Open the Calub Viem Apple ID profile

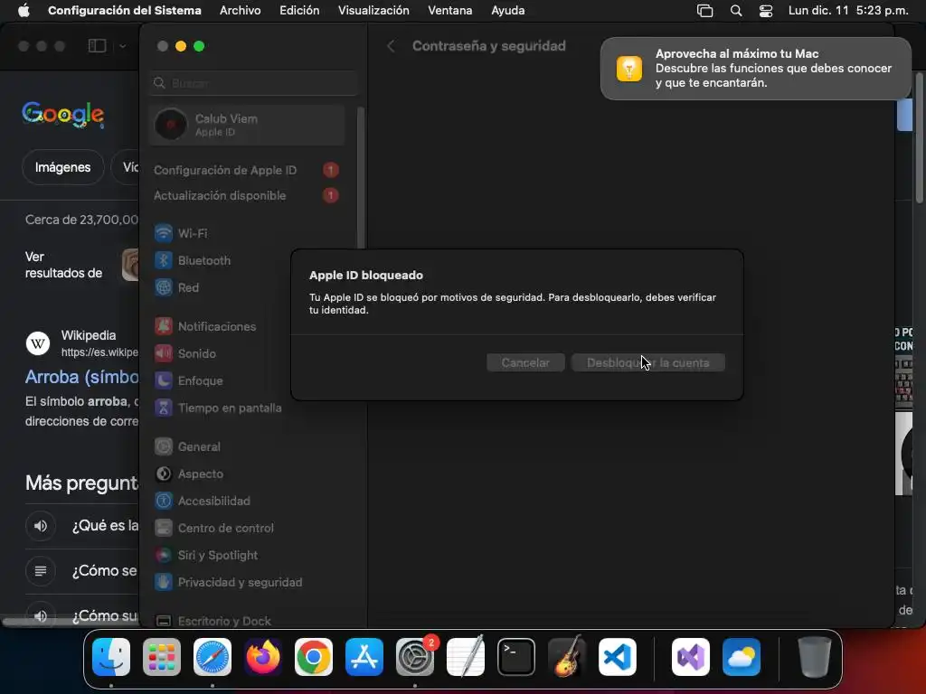click(x=247, y=125)
